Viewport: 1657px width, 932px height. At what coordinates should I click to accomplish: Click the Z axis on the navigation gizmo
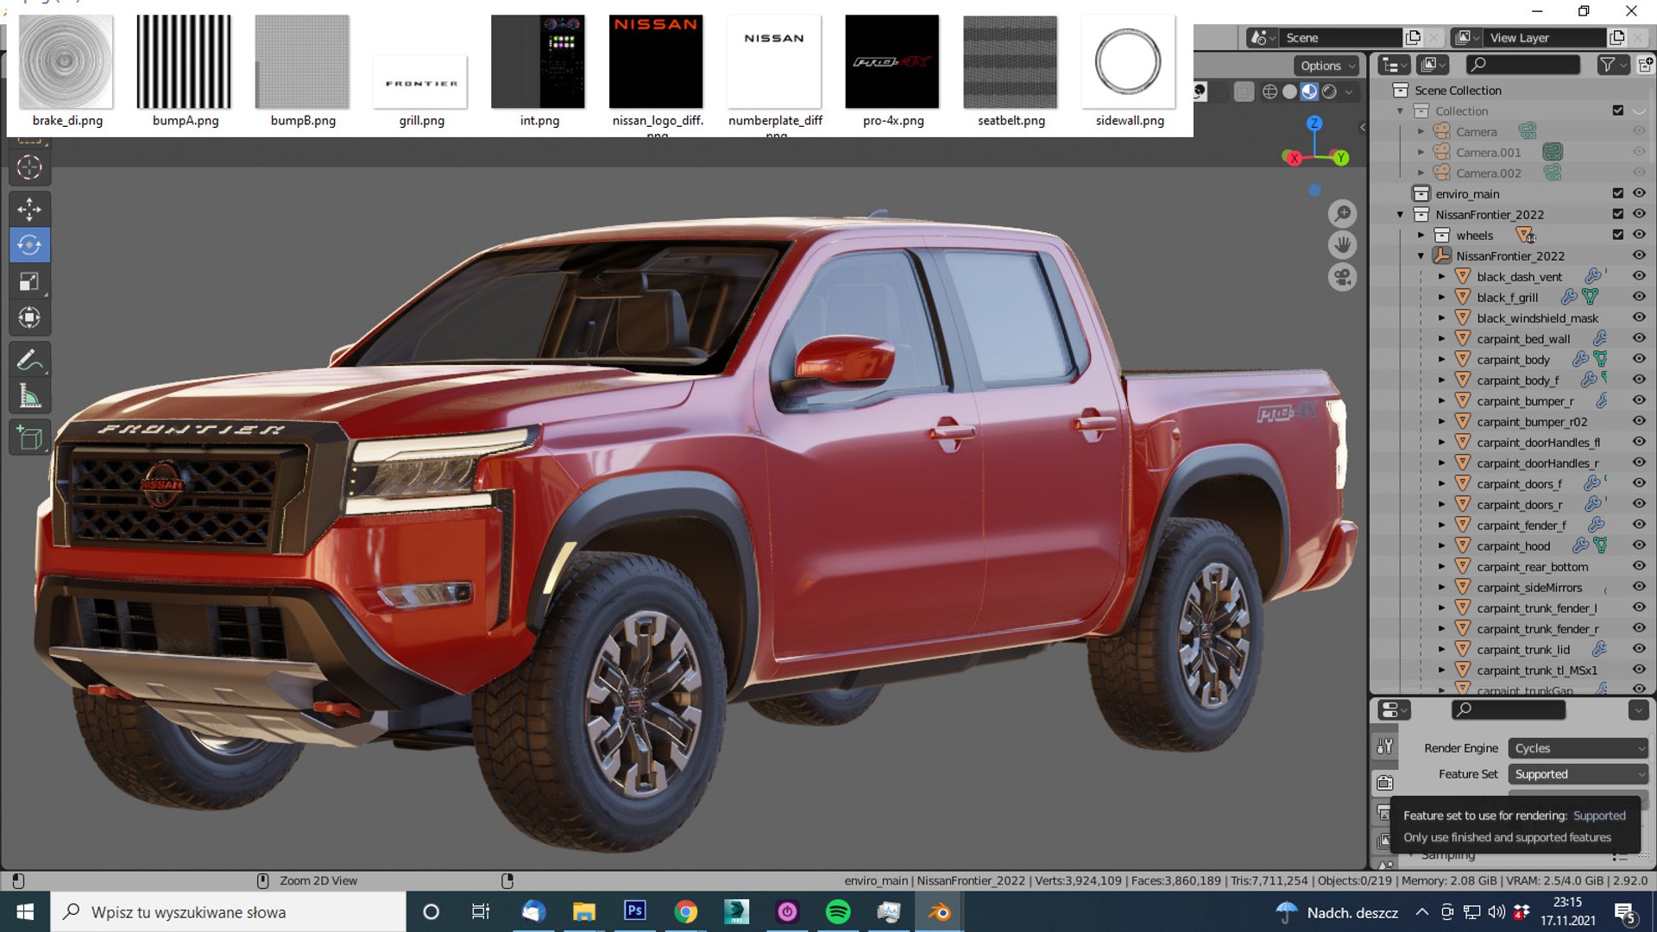tap(1314, 123)
